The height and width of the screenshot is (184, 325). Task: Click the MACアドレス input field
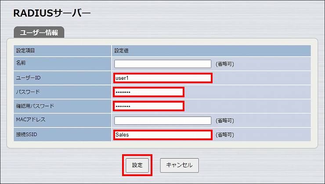(x=162, y=120)
